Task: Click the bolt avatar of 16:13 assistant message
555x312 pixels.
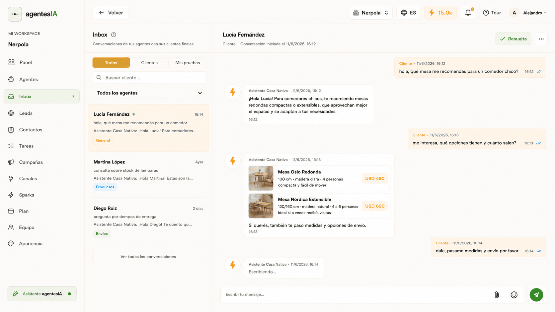Action: click(x=233, y=161)
